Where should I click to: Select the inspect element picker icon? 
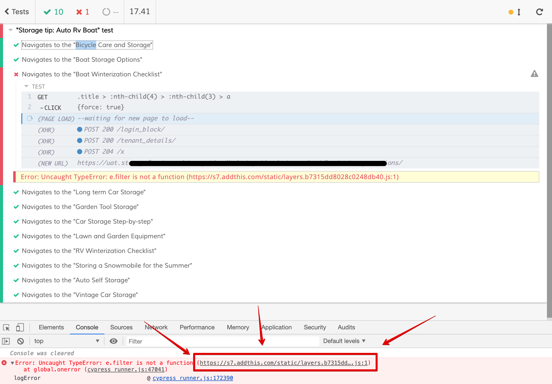6,327
